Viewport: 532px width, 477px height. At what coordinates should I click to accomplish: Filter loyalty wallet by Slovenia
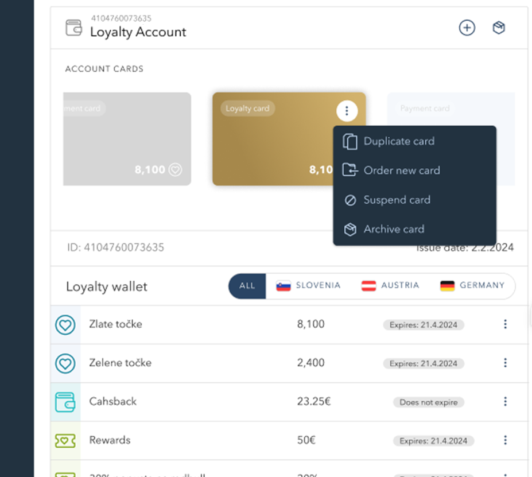point(308,286)
